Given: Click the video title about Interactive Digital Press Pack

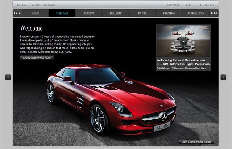Looking at the screenshot, I should click(x=183, y=62).
